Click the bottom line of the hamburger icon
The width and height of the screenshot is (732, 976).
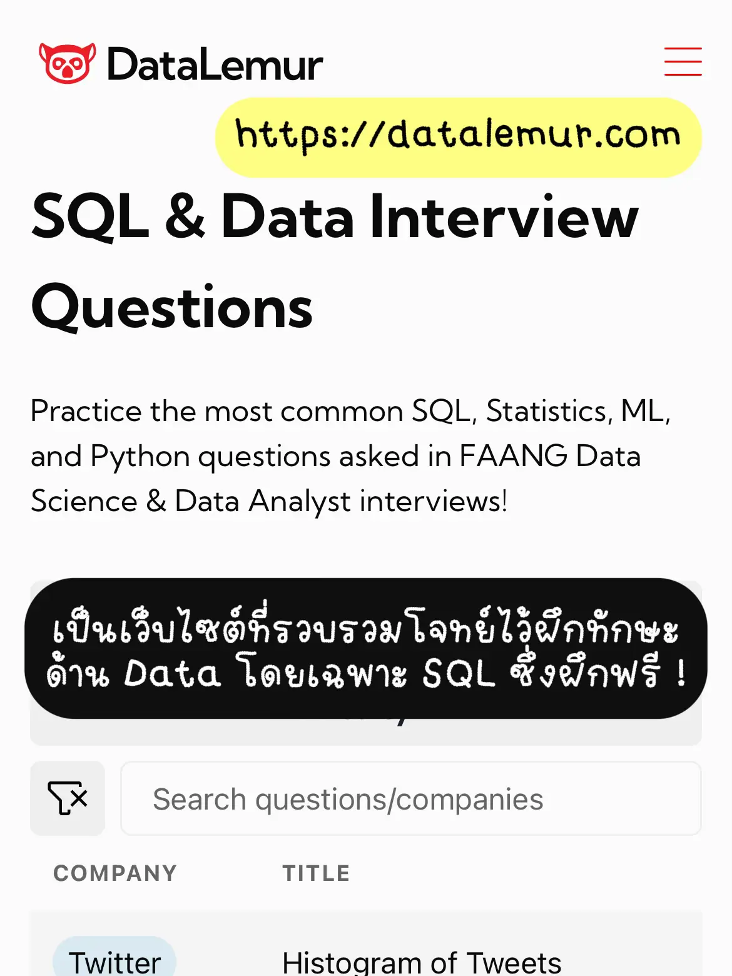(683, 74)
